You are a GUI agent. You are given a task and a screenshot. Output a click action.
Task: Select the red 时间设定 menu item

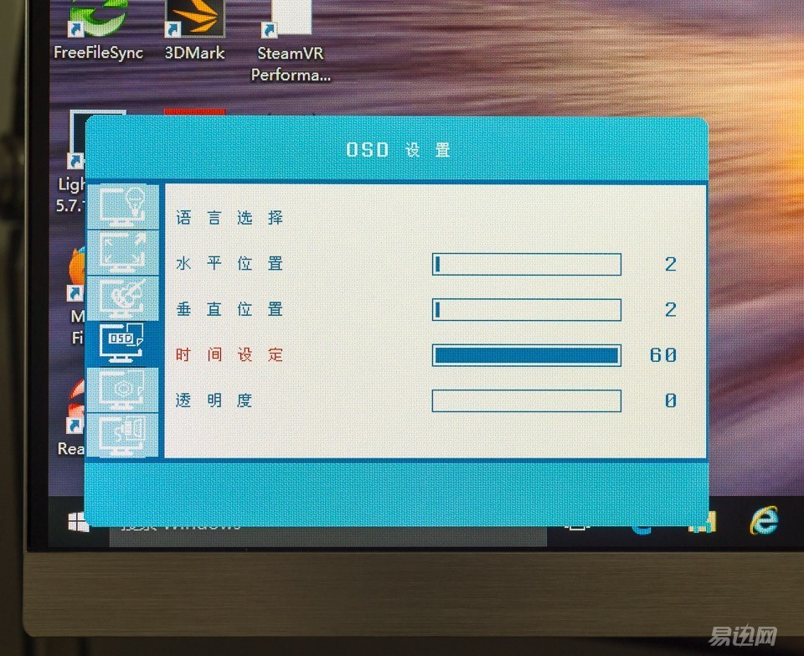[229, 354]
